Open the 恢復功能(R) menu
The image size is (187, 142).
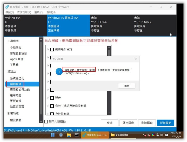(24, 12)
